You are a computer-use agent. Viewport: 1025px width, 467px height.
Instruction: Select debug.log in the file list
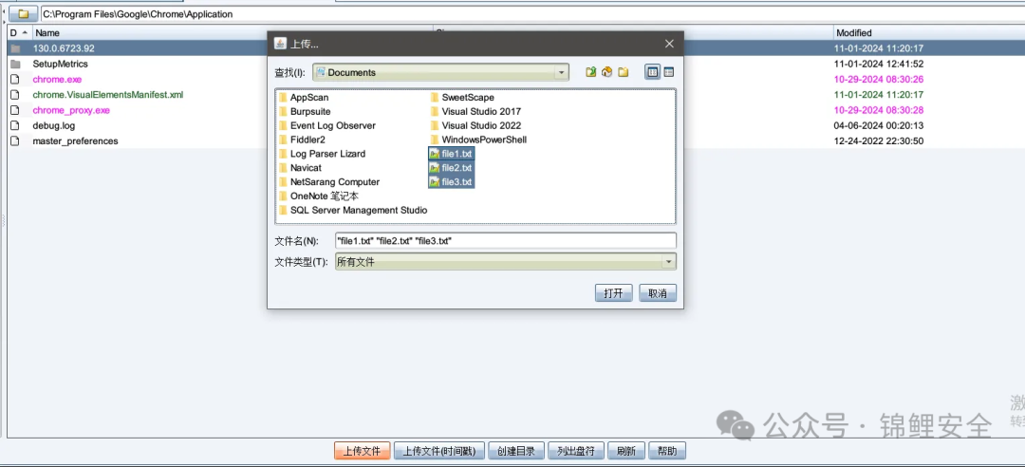point(54,125)
